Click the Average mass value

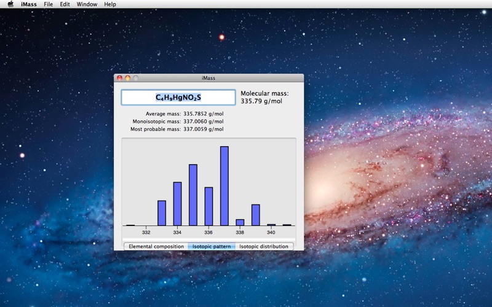[204, 114]
